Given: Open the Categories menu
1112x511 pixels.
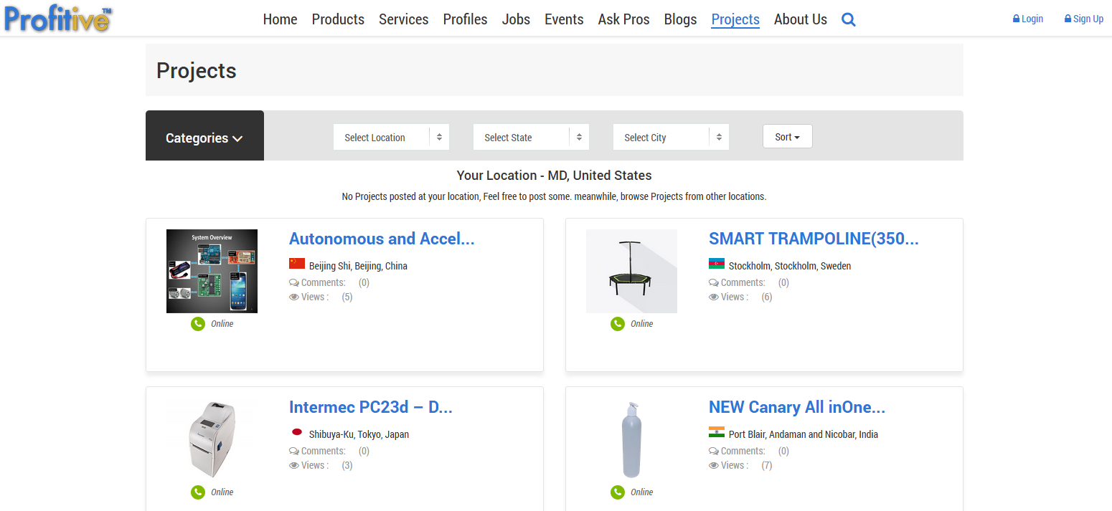Looking at the screenshot, I should coord(204,138).
